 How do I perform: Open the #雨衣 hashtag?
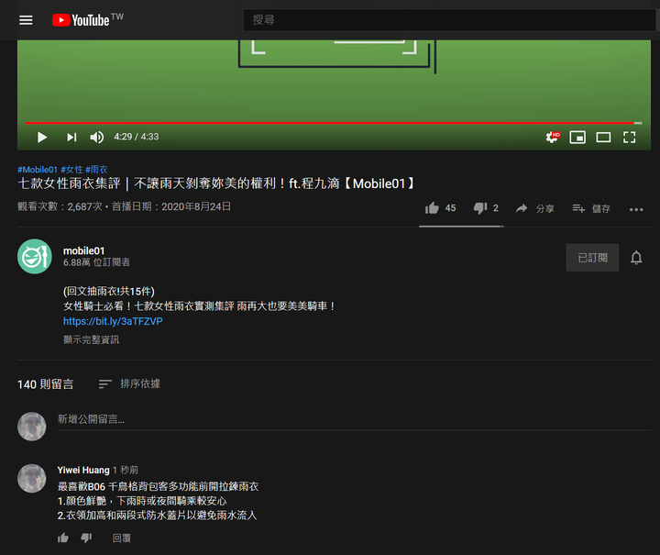(x=96, y=170)
